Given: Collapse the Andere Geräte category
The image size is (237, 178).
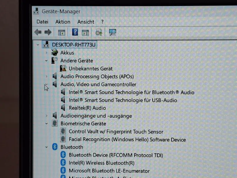Looking at the screenshot, I should (x=47, y=61).
